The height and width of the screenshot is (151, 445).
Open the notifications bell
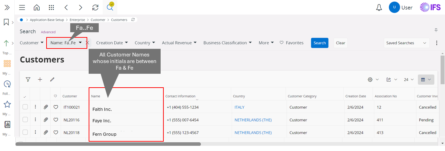[x=379, y=7]
